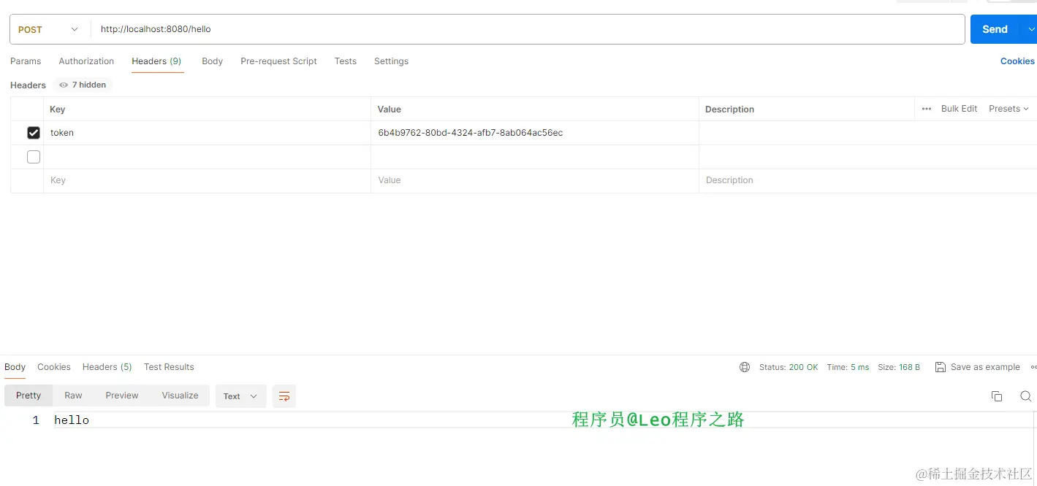This screenshot has width=1037, height=486.
Task: Click the token value 6b4b9762-80bd-4324-afb7-8ab064ac56ec
Action: pos(471,133)
